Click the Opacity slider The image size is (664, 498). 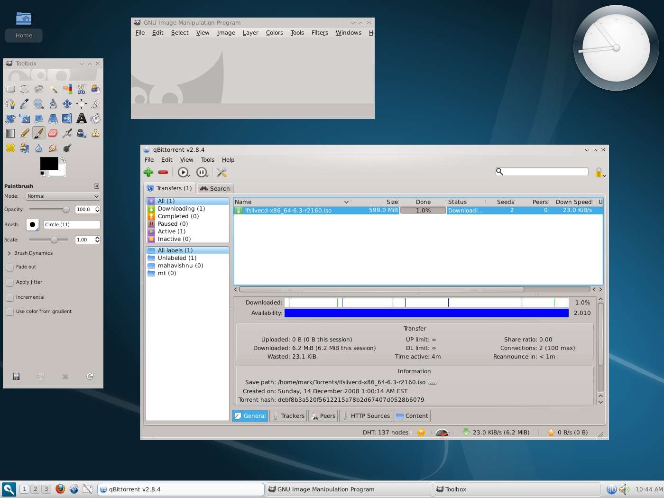coord(49,209)
